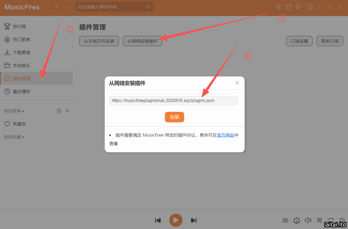The image size is (348, 229).
Task: Open playback speed gauge icon
Action: click(297, 220)
